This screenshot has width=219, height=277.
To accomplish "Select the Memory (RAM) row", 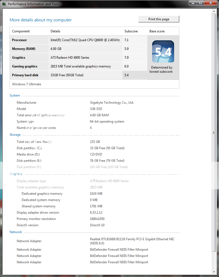I will click(66, 49).
